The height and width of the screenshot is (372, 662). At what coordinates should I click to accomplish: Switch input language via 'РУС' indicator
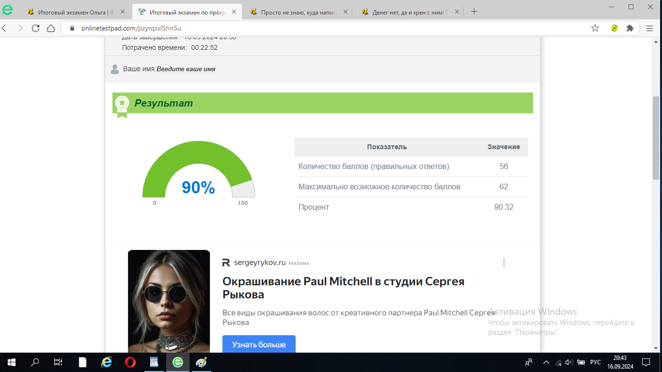click(596, 362)
